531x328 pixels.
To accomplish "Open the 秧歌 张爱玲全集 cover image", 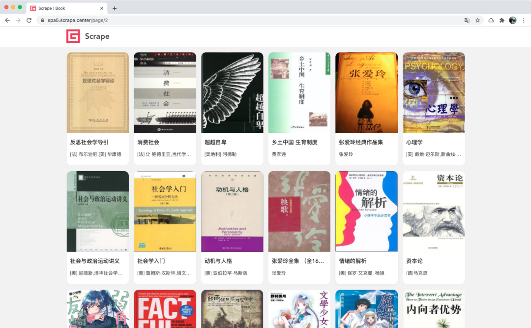I will coord(299,211).
